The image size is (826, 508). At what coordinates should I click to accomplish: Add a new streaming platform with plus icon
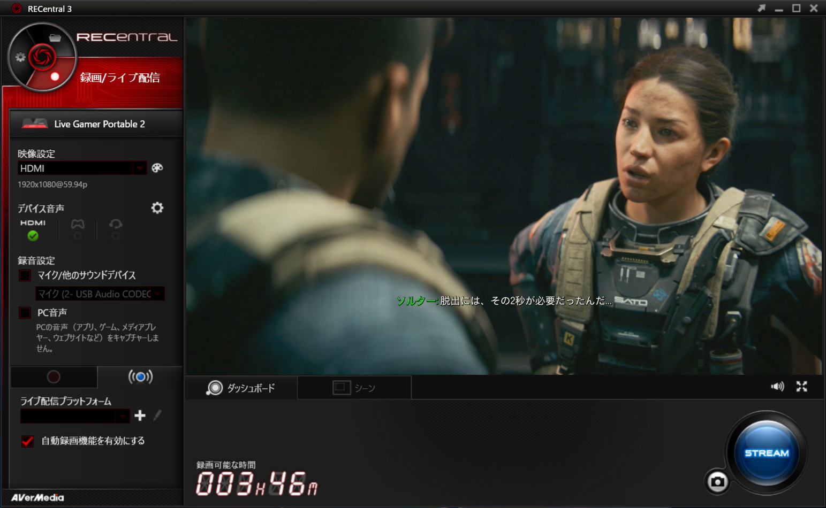(140, 415)
